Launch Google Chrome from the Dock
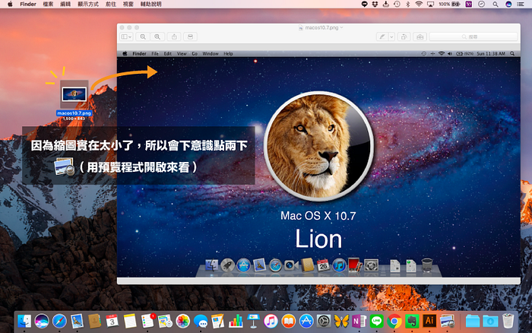 394,321
